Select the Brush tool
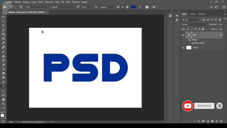The height and width of the screenshot is (128, 227). point(3,52)
